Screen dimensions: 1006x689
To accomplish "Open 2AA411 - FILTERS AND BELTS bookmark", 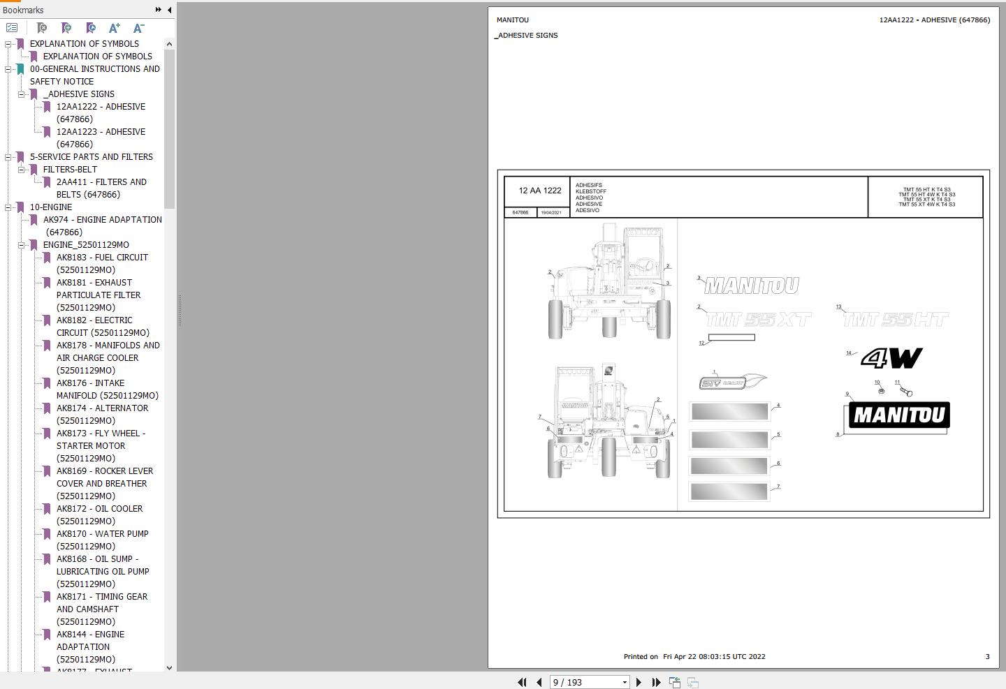I will 101,188.
